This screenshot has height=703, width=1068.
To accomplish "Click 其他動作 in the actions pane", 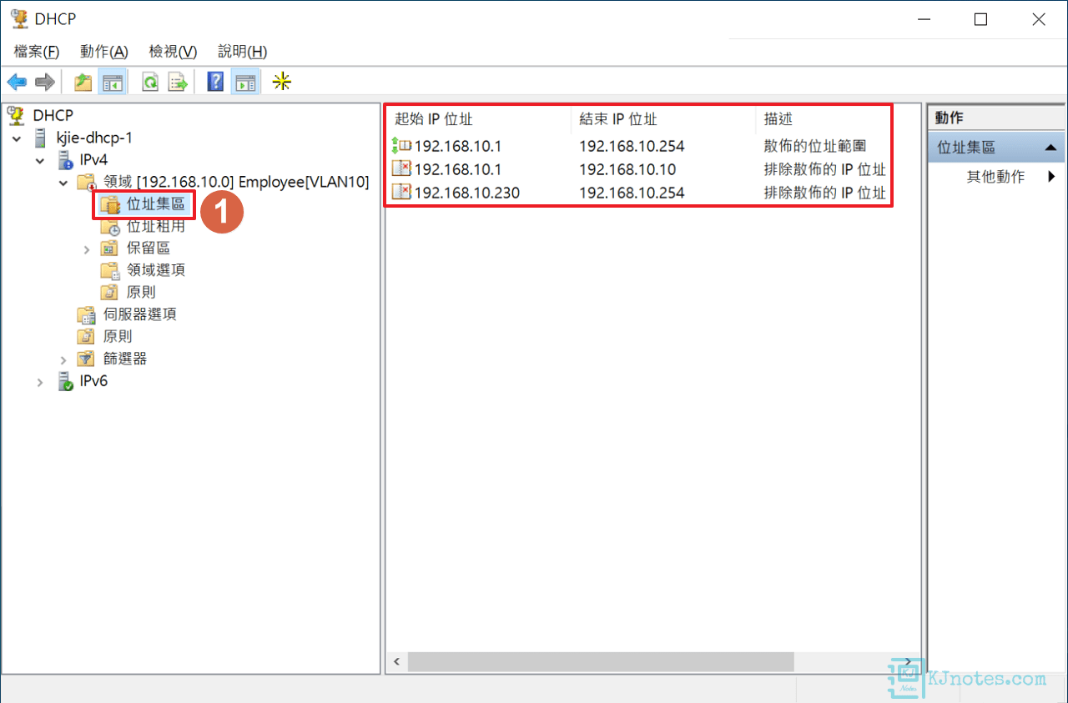I will point(995,177).
